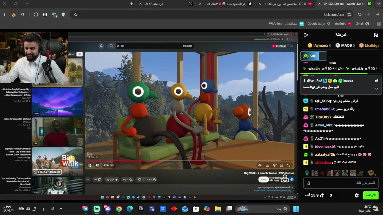Open a new browser tab
383x215 pixels.
131,4
